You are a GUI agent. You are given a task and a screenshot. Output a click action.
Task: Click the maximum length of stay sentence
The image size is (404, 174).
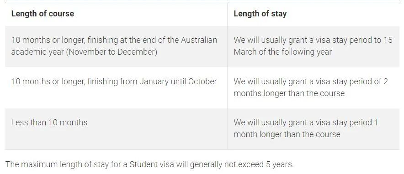(x=149, y=164)
